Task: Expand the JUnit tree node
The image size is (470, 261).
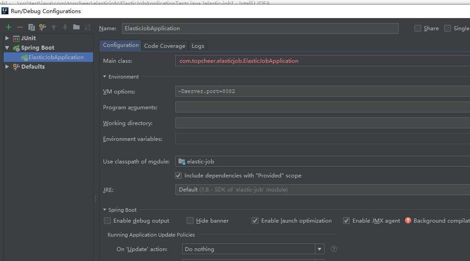Action: [x=7, y=38]
